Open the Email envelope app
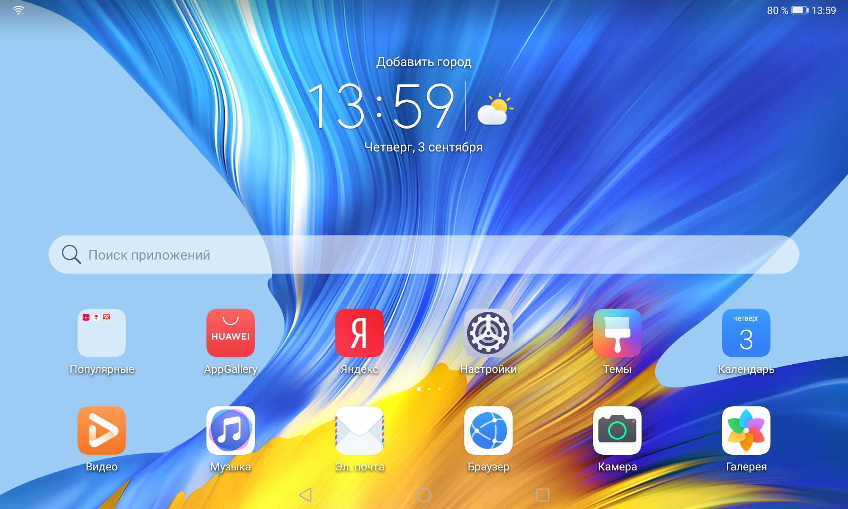The width and height of the screenshot is (848, 509). [359, 431]
